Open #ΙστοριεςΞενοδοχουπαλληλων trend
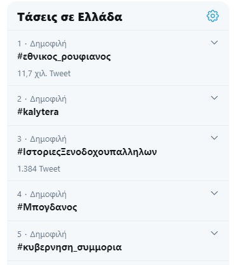 coord(87,152)
